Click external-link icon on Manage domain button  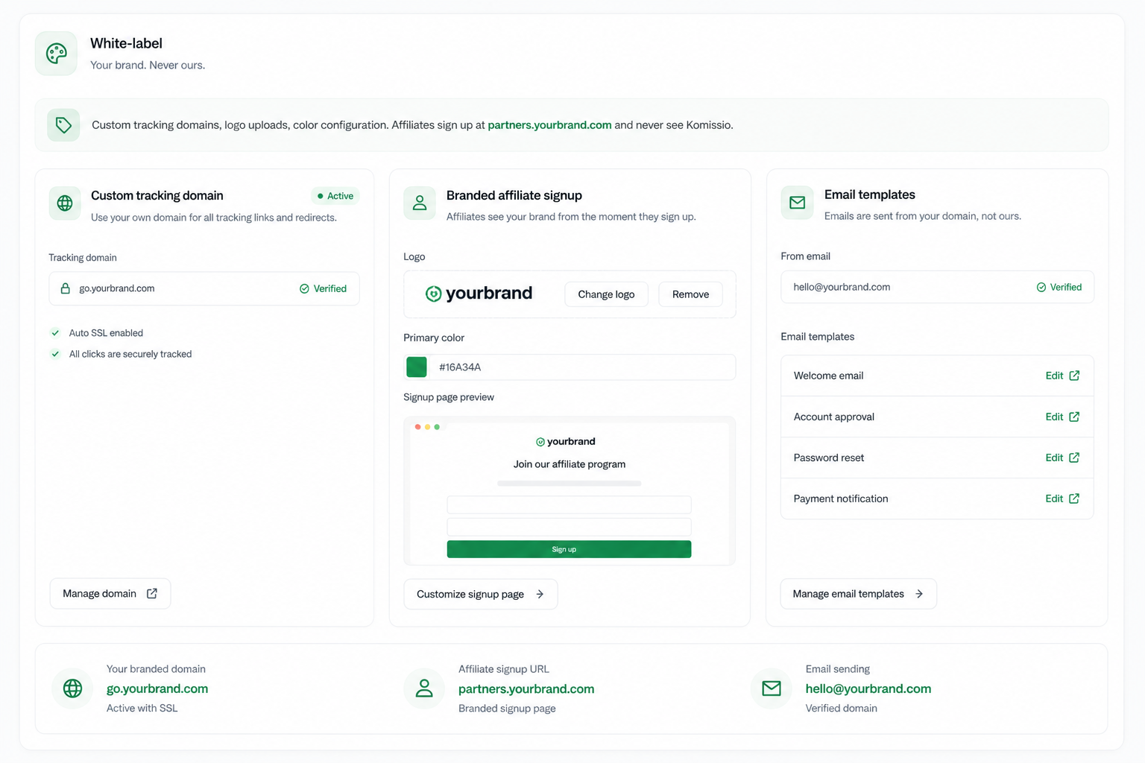pos(152,593)
